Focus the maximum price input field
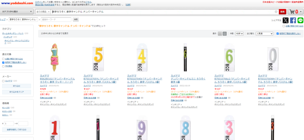Screen dimensions: 304x140 [23, 123]
